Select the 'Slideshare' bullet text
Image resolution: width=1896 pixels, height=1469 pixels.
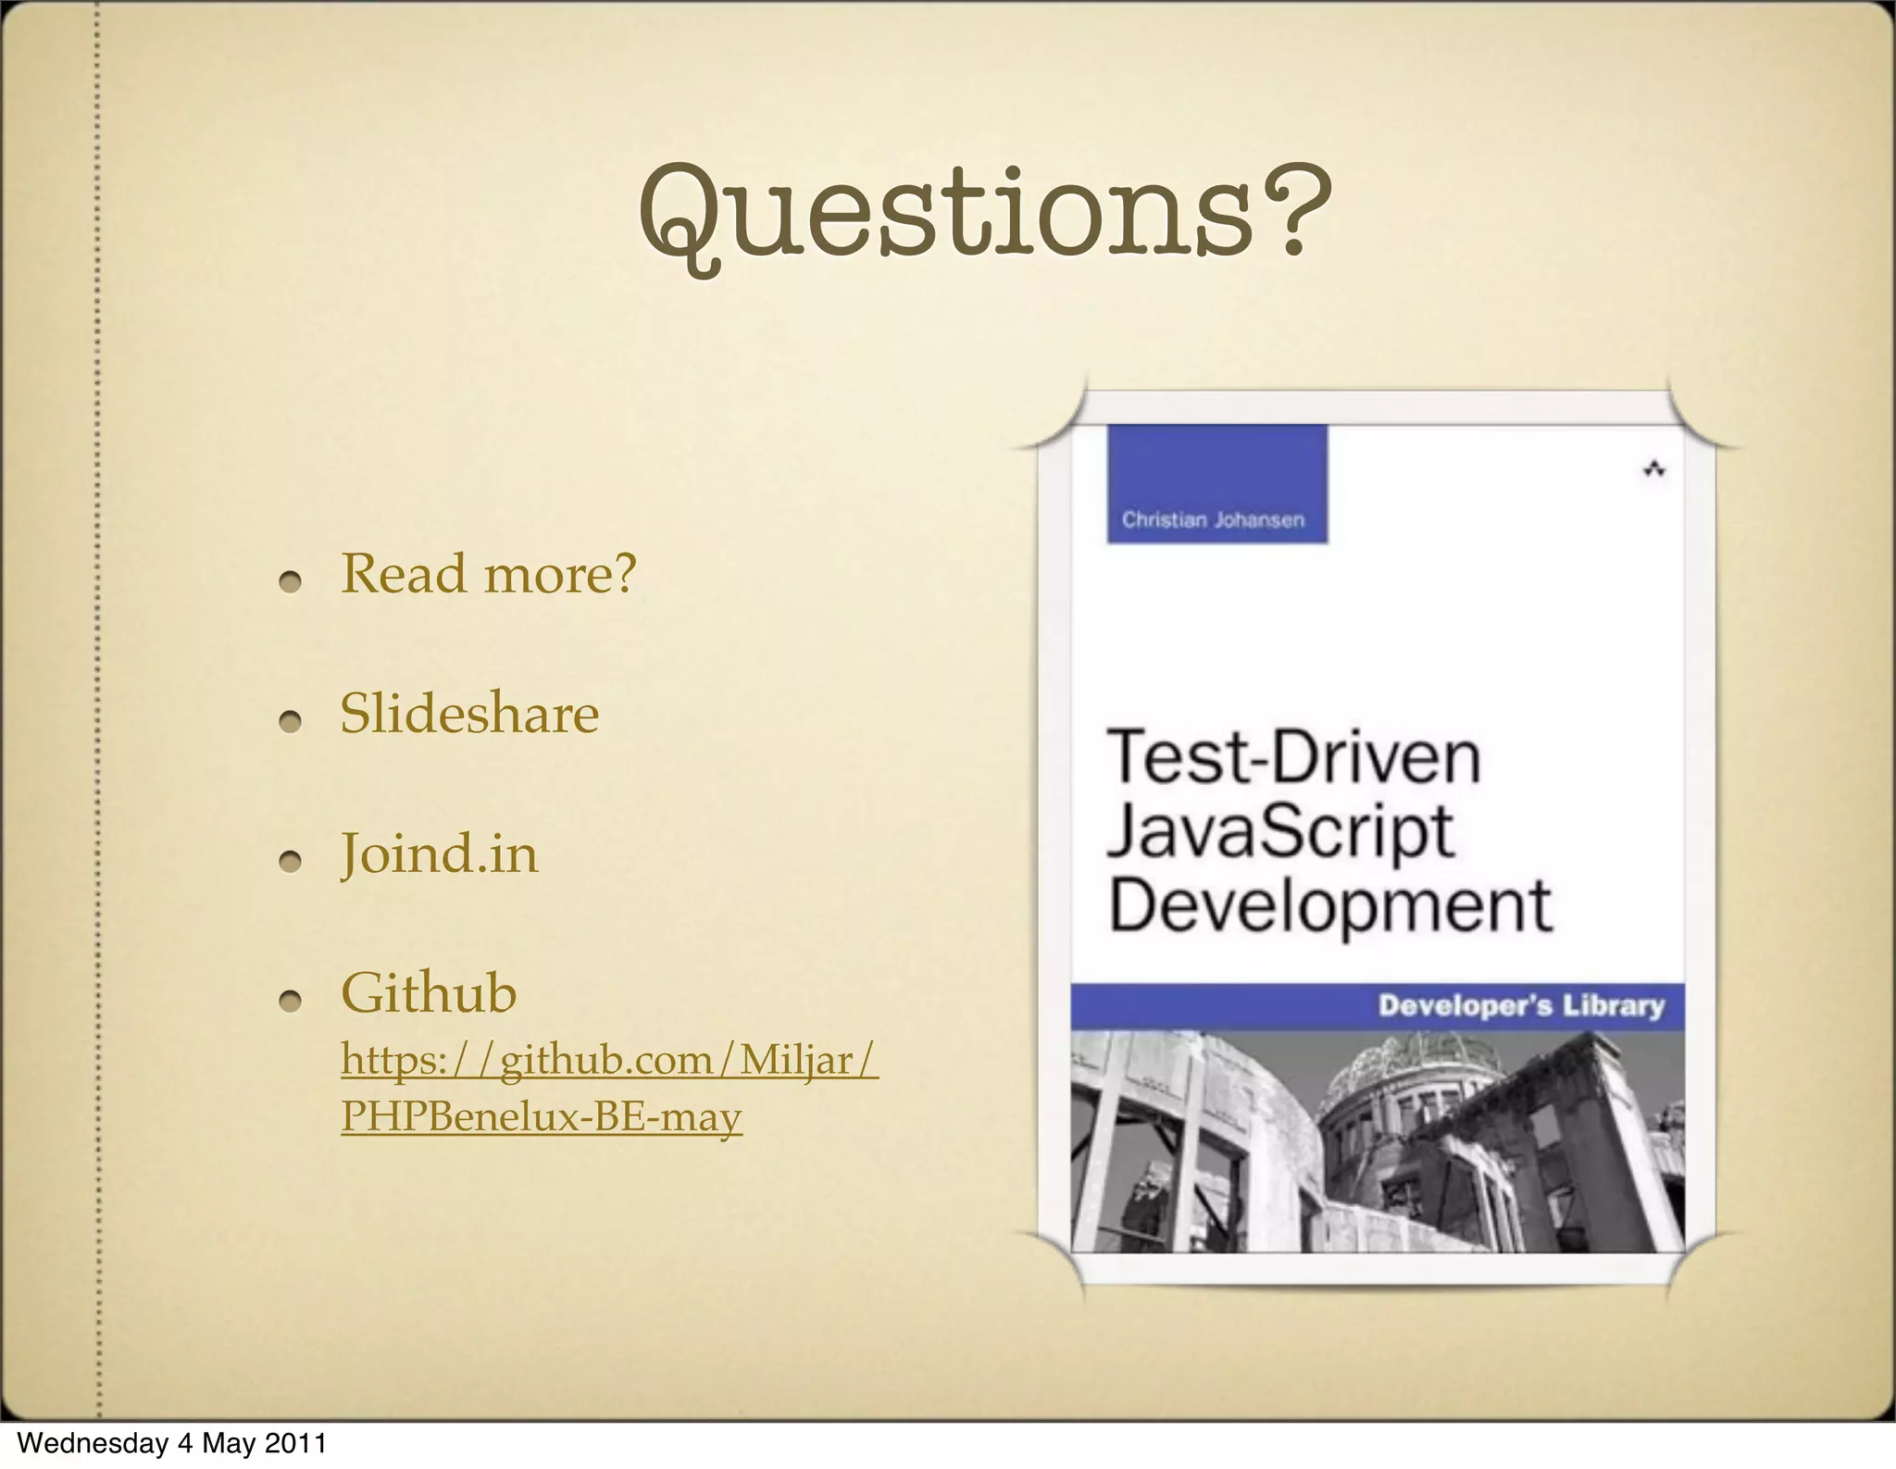(469, 713)
